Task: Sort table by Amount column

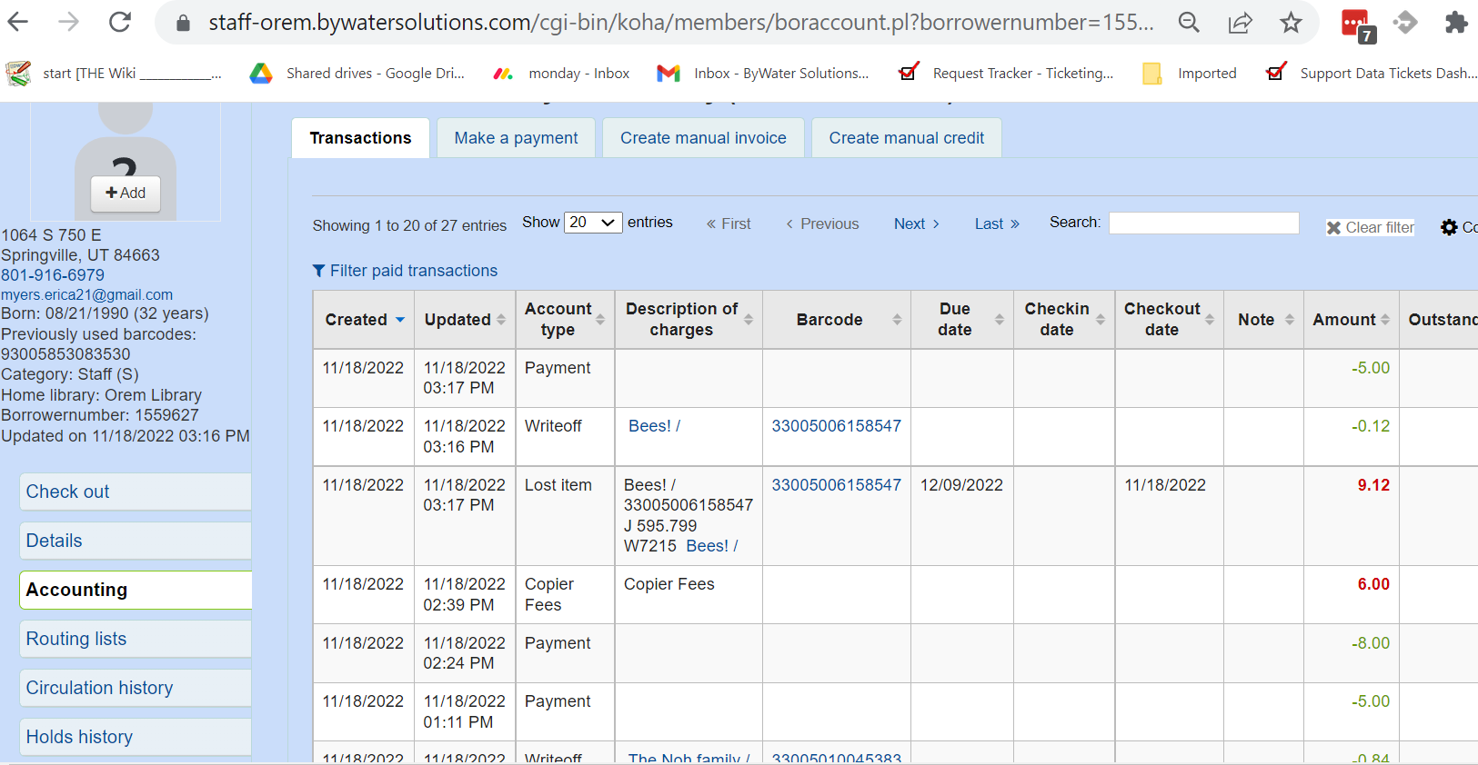Action: [1350, 320]
